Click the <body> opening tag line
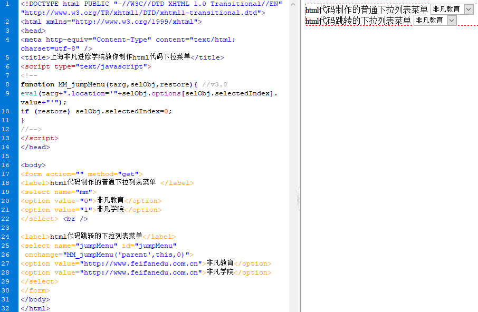 click(x=33, y=165)
